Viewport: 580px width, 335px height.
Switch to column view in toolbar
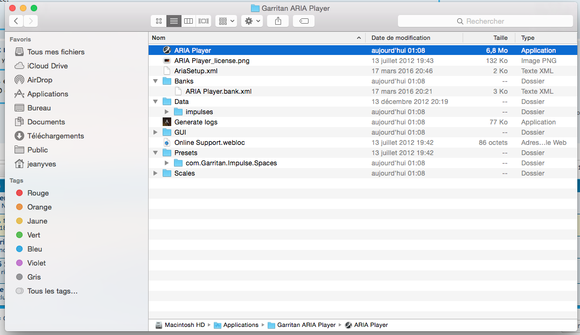coord(188,21)
